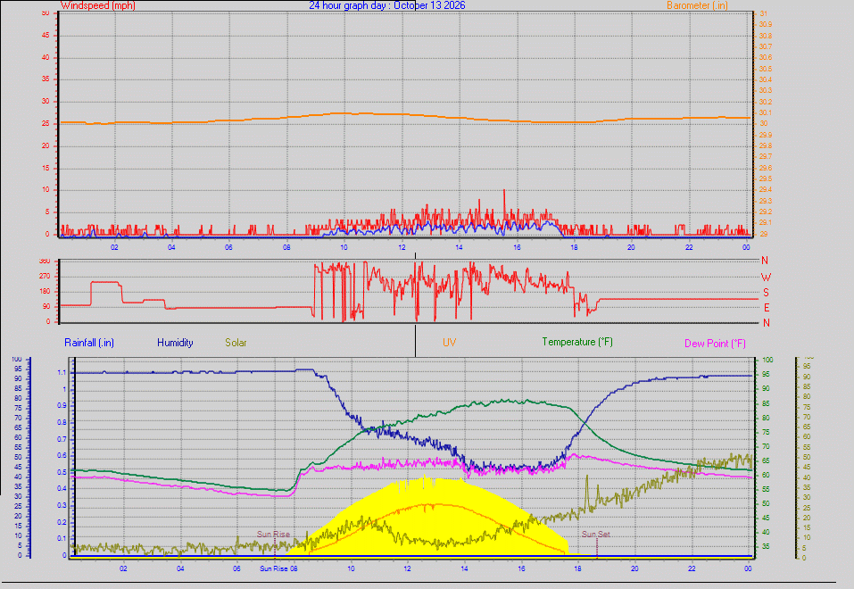This screenshot has height=589, width=854.
Task: Click the '10' hour label under the windspeed graph
Action: tap(344, 247)
